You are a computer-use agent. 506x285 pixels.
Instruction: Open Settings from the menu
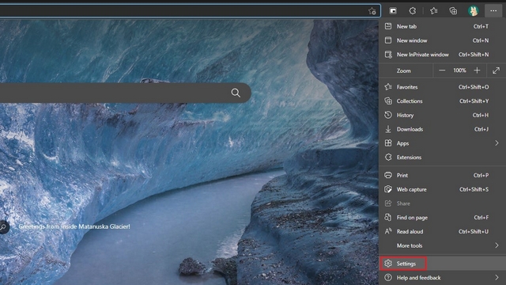[442, 264]
